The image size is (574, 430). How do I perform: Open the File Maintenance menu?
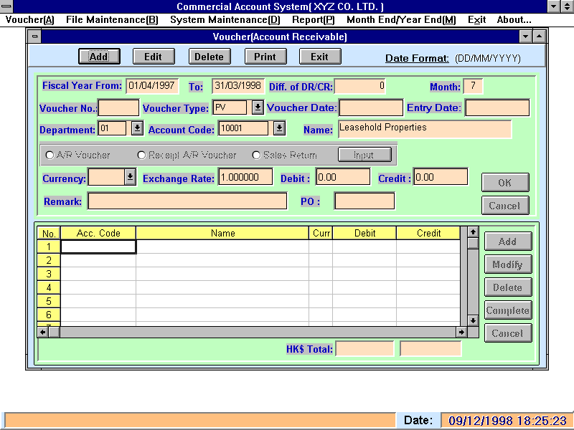[x=112, y=19]
